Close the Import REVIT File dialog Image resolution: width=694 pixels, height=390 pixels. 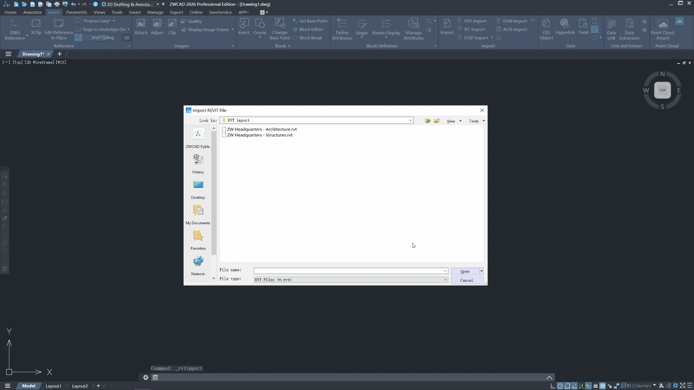482,110
